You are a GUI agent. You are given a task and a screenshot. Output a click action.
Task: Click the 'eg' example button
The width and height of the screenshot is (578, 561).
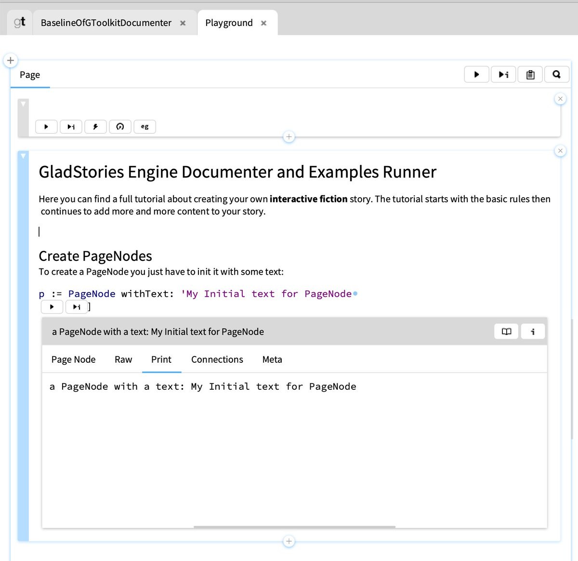pos(144,127)
